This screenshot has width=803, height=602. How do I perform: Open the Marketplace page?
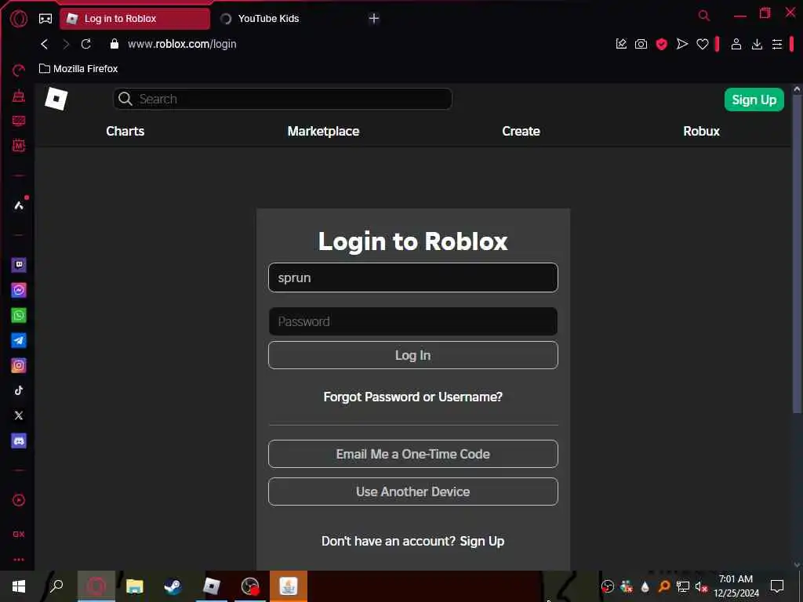click(x=323, y=131)
